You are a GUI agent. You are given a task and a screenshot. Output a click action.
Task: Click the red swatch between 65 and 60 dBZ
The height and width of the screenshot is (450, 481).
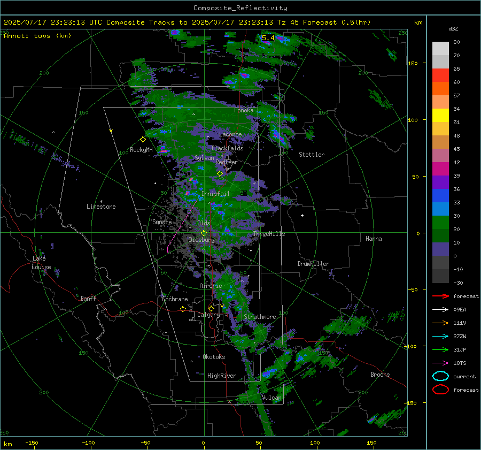click(x=440, y=75)
